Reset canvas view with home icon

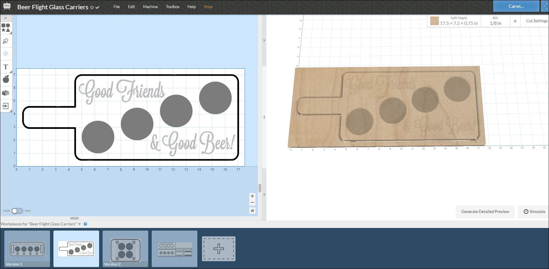click(x=252, y=211)
